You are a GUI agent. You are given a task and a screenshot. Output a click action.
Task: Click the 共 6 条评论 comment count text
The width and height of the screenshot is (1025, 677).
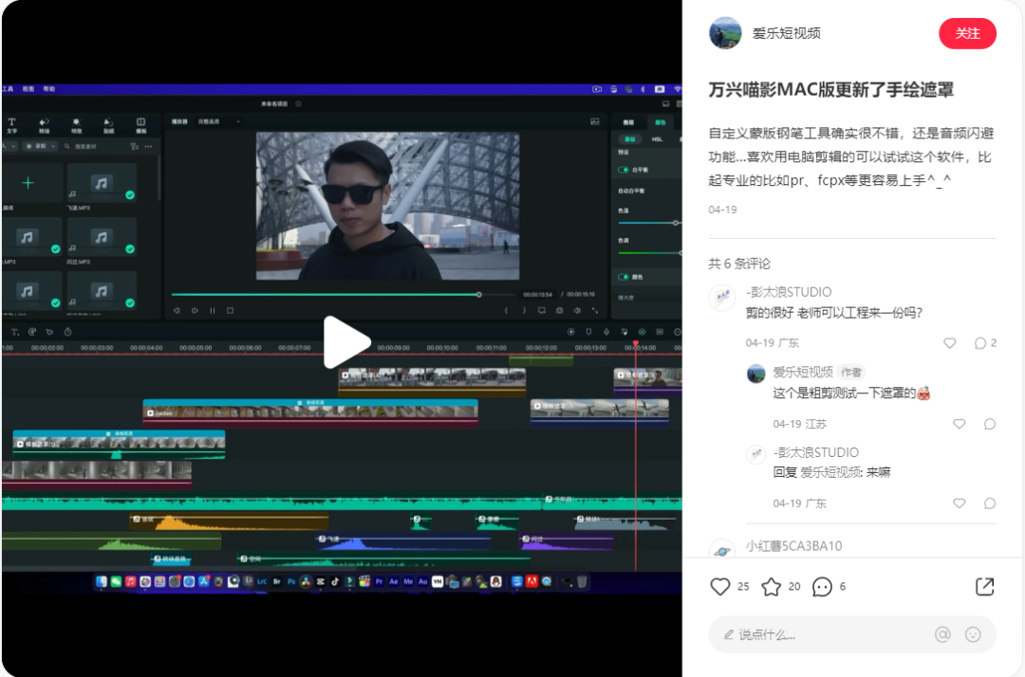click(x=739, y=264)
